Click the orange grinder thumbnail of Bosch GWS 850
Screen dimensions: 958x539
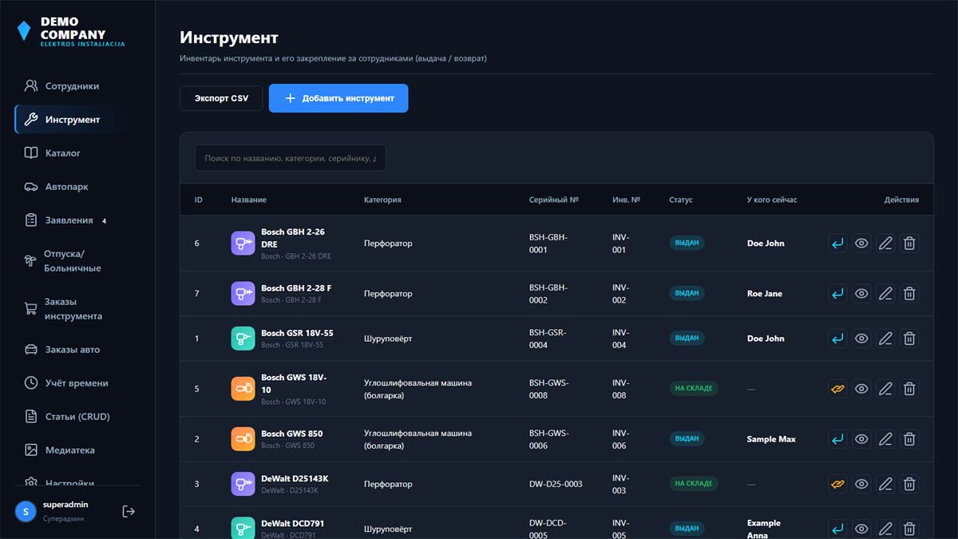click(243, 439)
